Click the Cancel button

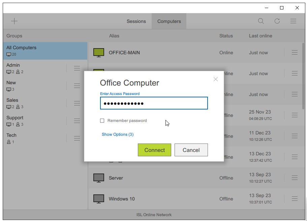click(191, 150)
